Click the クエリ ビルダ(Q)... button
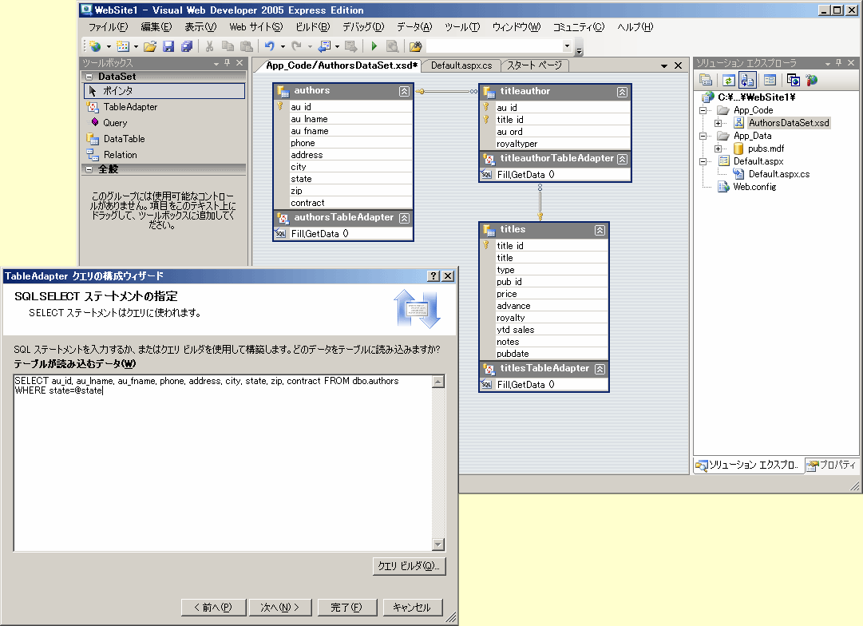The height and width of the screenshot is (626, 863). (x=409, y=566)
